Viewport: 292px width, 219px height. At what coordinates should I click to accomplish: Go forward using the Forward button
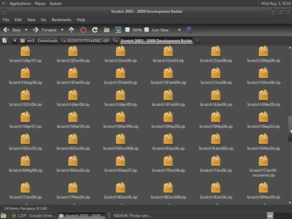(44, 30)
